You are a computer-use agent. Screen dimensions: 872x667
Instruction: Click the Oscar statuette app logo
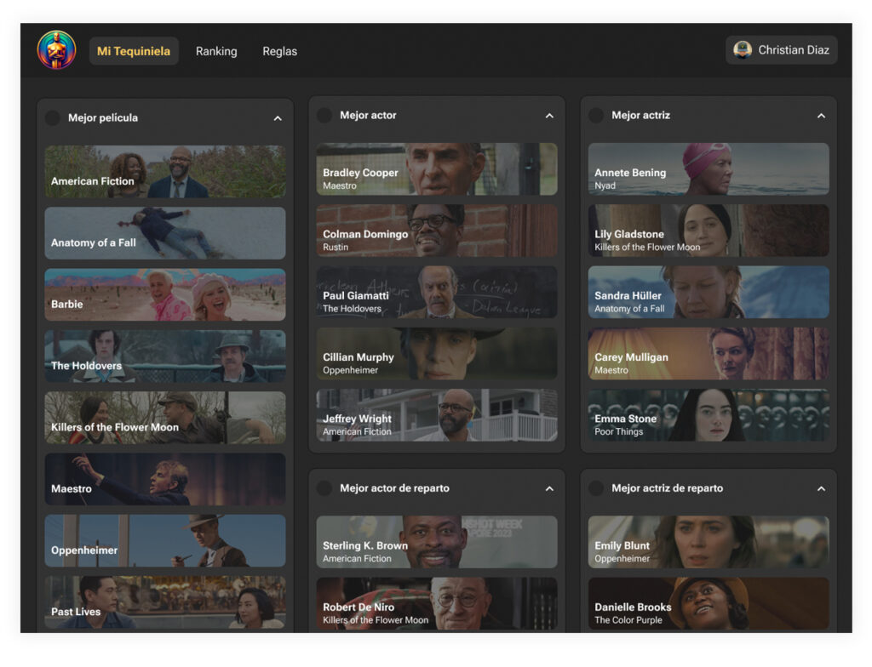[x=56, y=50]
